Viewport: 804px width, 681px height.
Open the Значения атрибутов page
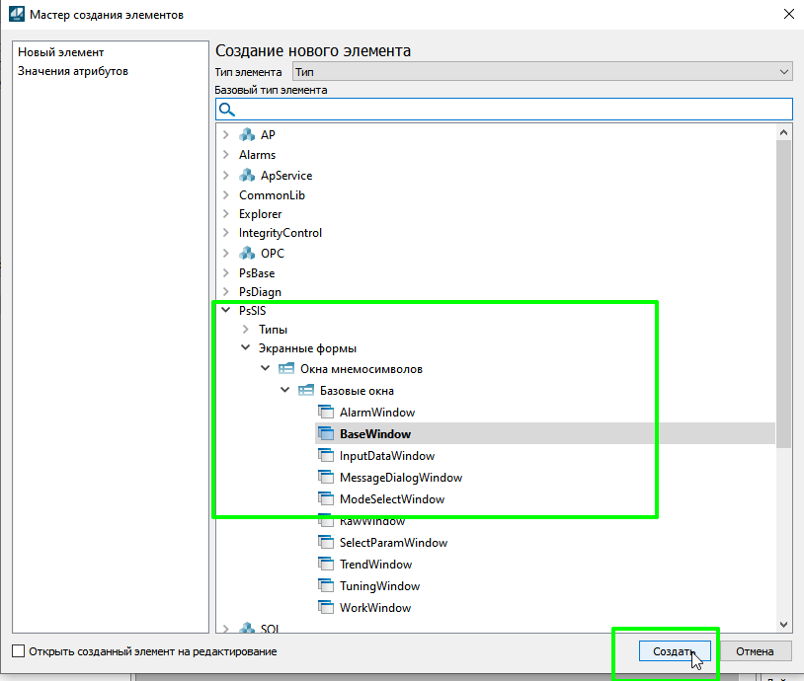pos(72,71)
